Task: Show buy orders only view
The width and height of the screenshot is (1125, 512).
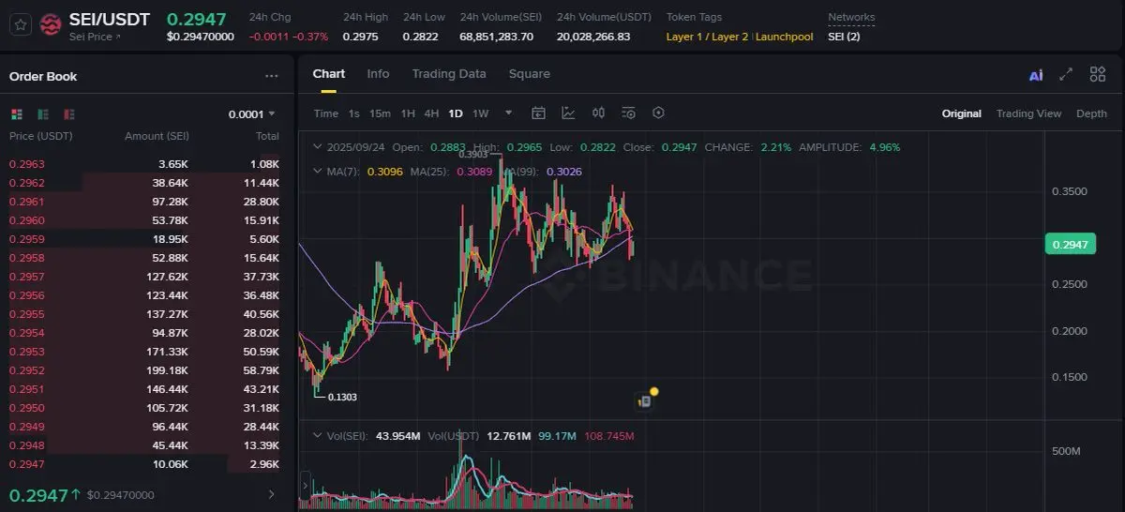Action: click(x=43, y=114)
